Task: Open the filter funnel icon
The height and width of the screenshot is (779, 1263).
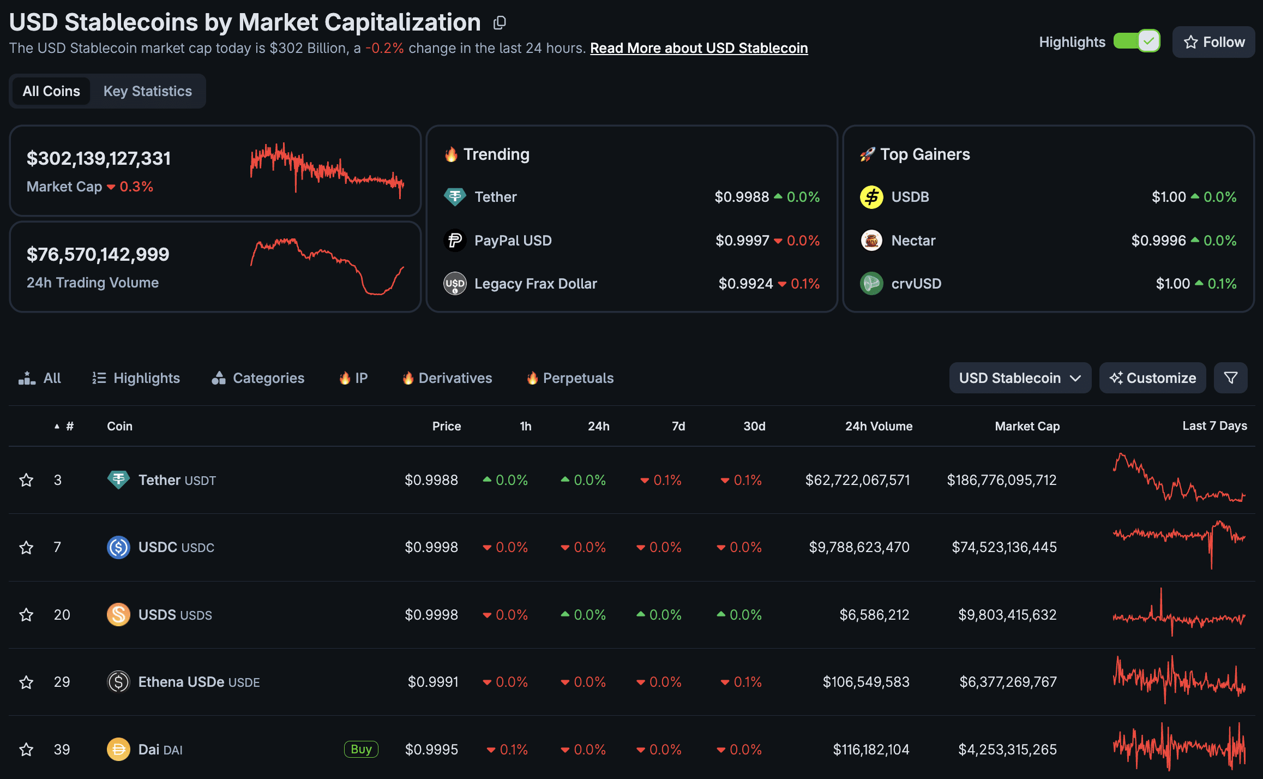Action: (x=1231, y=377)
